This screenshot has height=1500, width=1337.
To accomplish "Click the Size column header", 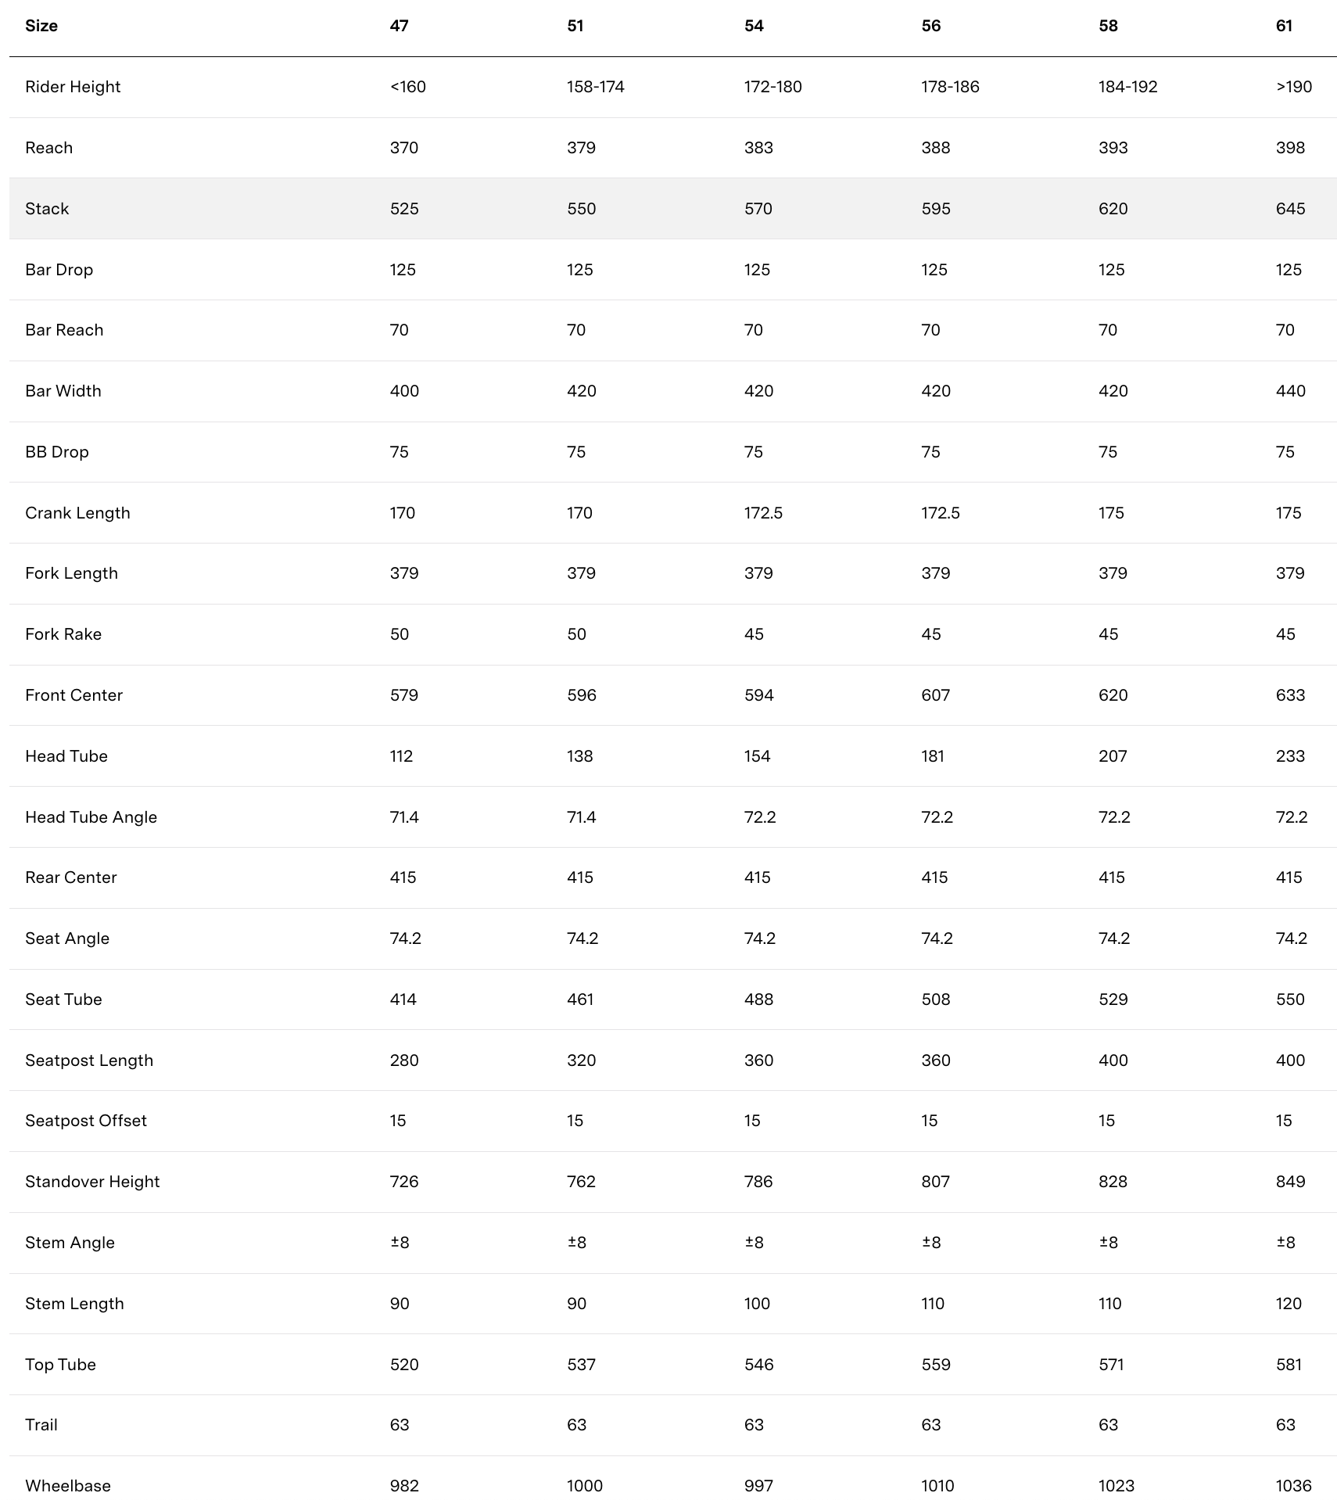I will [41, 26].
